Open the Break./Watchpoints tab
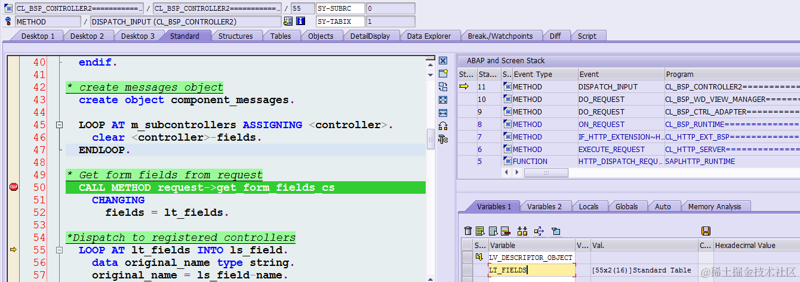The height and width of the screenshot is (282, 800). 500,36
